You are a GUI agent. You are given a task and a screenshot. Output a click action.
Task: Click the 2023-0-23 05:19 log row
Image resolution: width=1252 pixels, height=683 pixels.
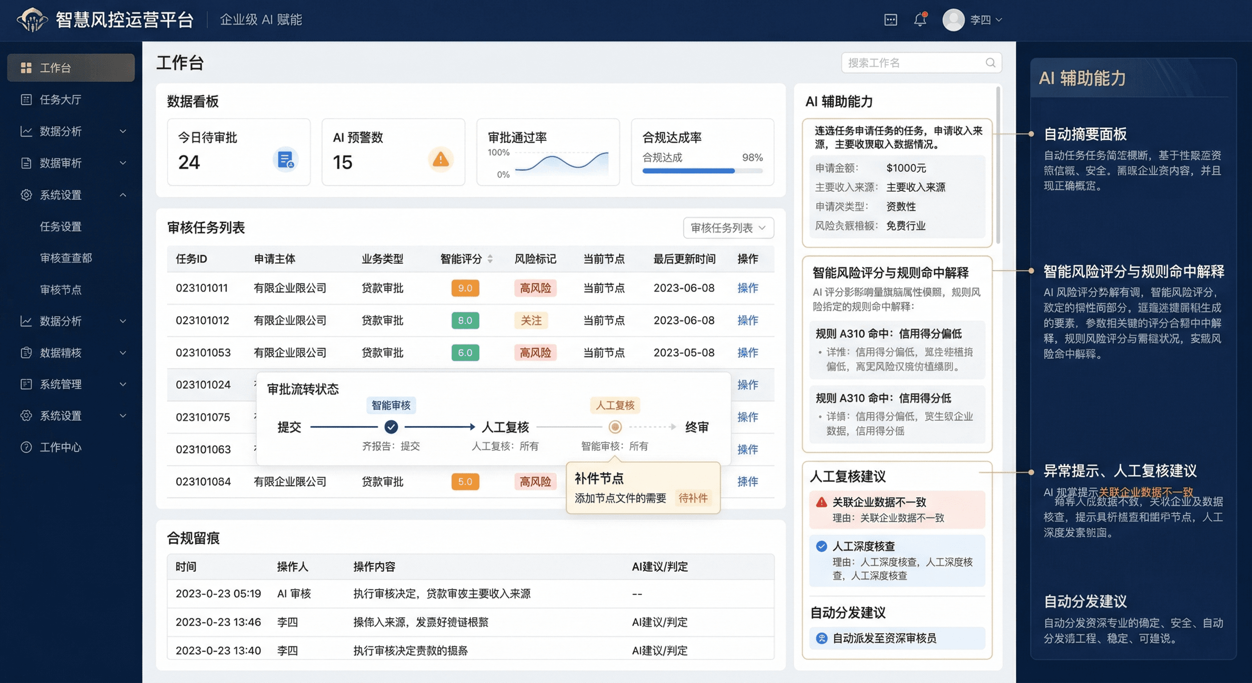[470, 594]
